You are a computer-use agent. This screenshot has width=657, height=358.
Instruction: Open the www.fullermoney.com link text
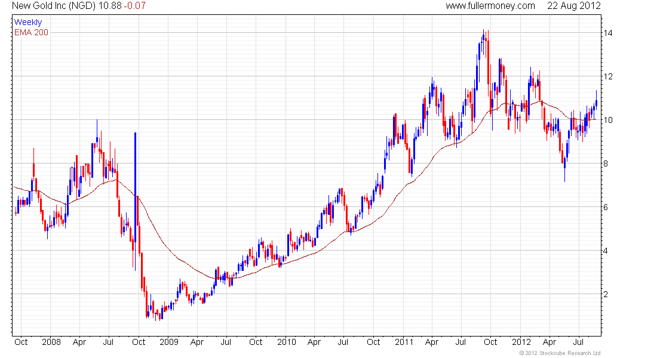point(490,6)
